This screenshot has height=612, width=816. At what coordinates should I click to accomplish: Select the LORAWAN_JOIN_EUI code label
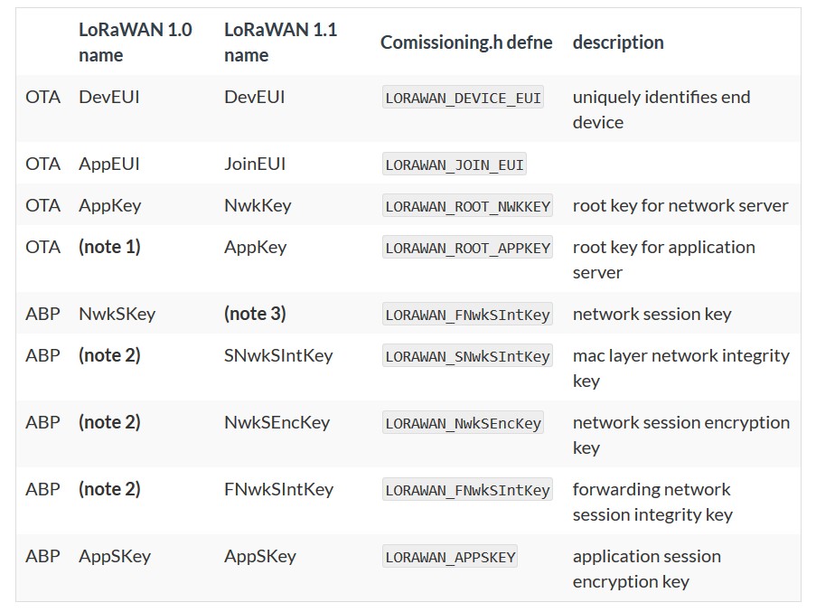click(x=455, y=164)
